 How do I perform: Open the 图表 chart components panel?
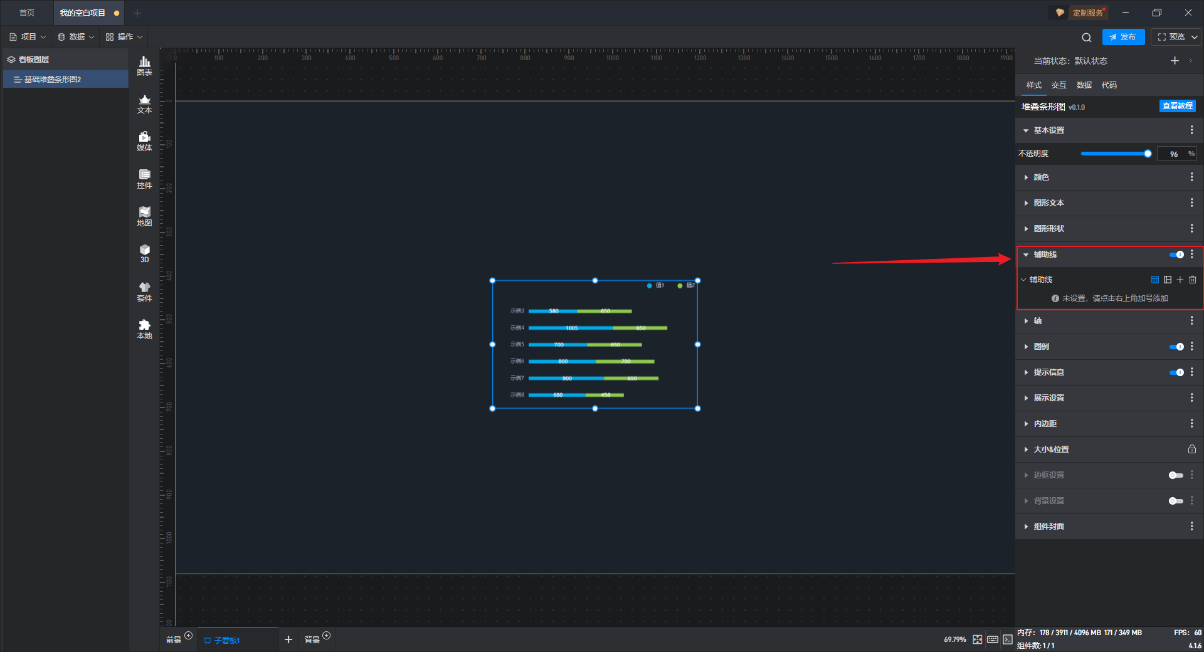(144, 66)
